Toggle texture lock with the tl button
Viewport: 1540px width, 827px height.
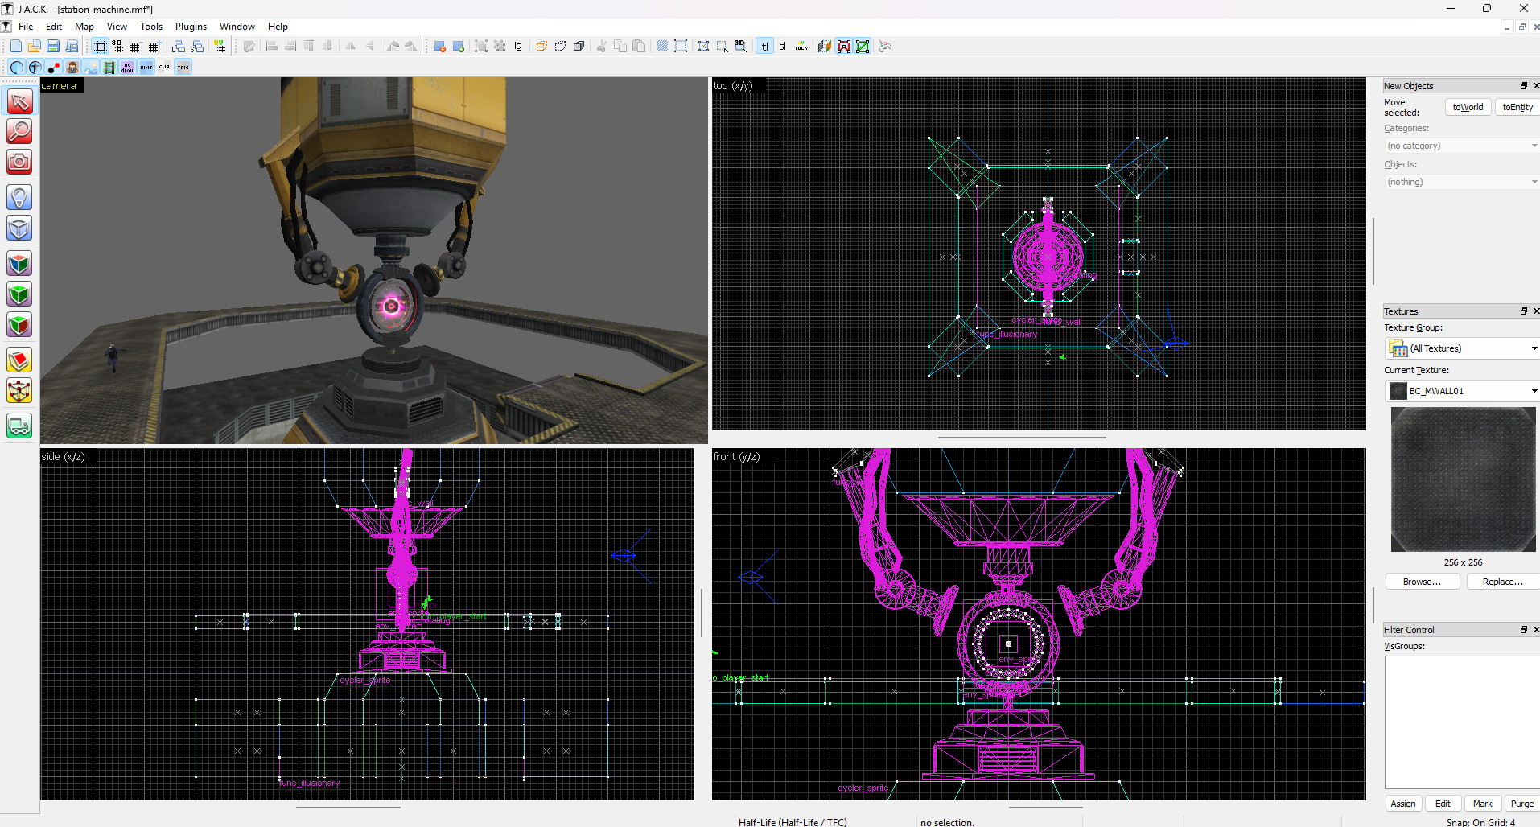coord(765,46)
